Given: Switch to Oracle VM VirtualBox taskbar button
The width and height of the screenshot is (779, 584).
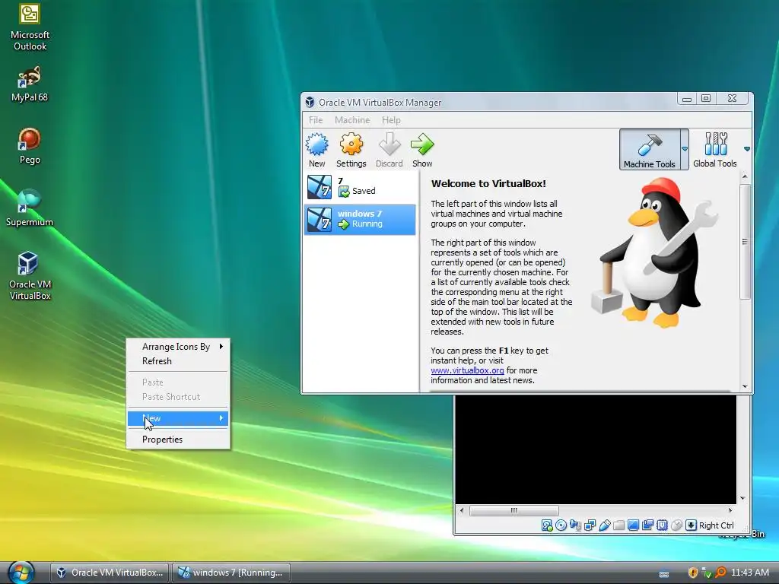Looking at the screenshot, I should [x=110, y=573].
